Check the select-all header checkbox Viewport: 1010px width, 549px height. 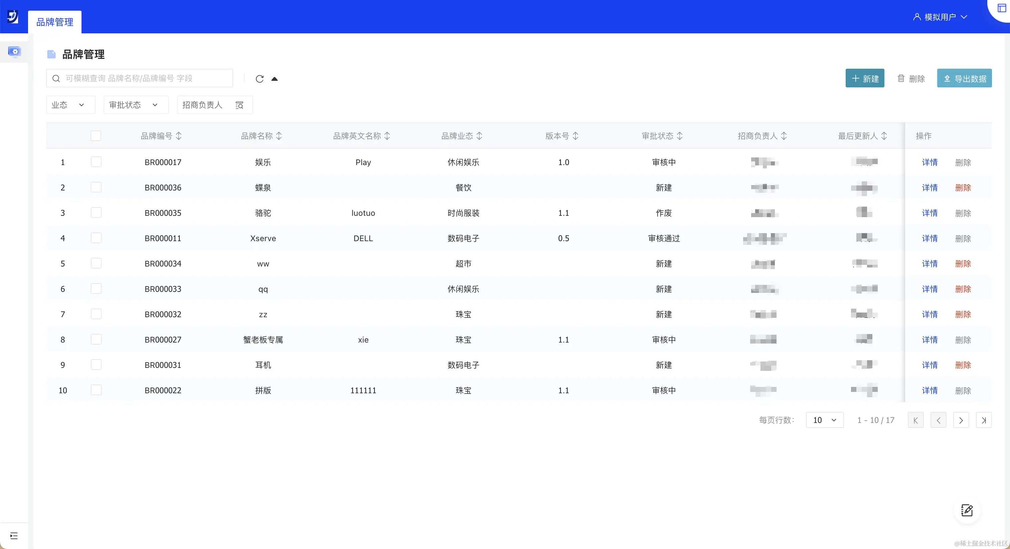coord(96,136)
